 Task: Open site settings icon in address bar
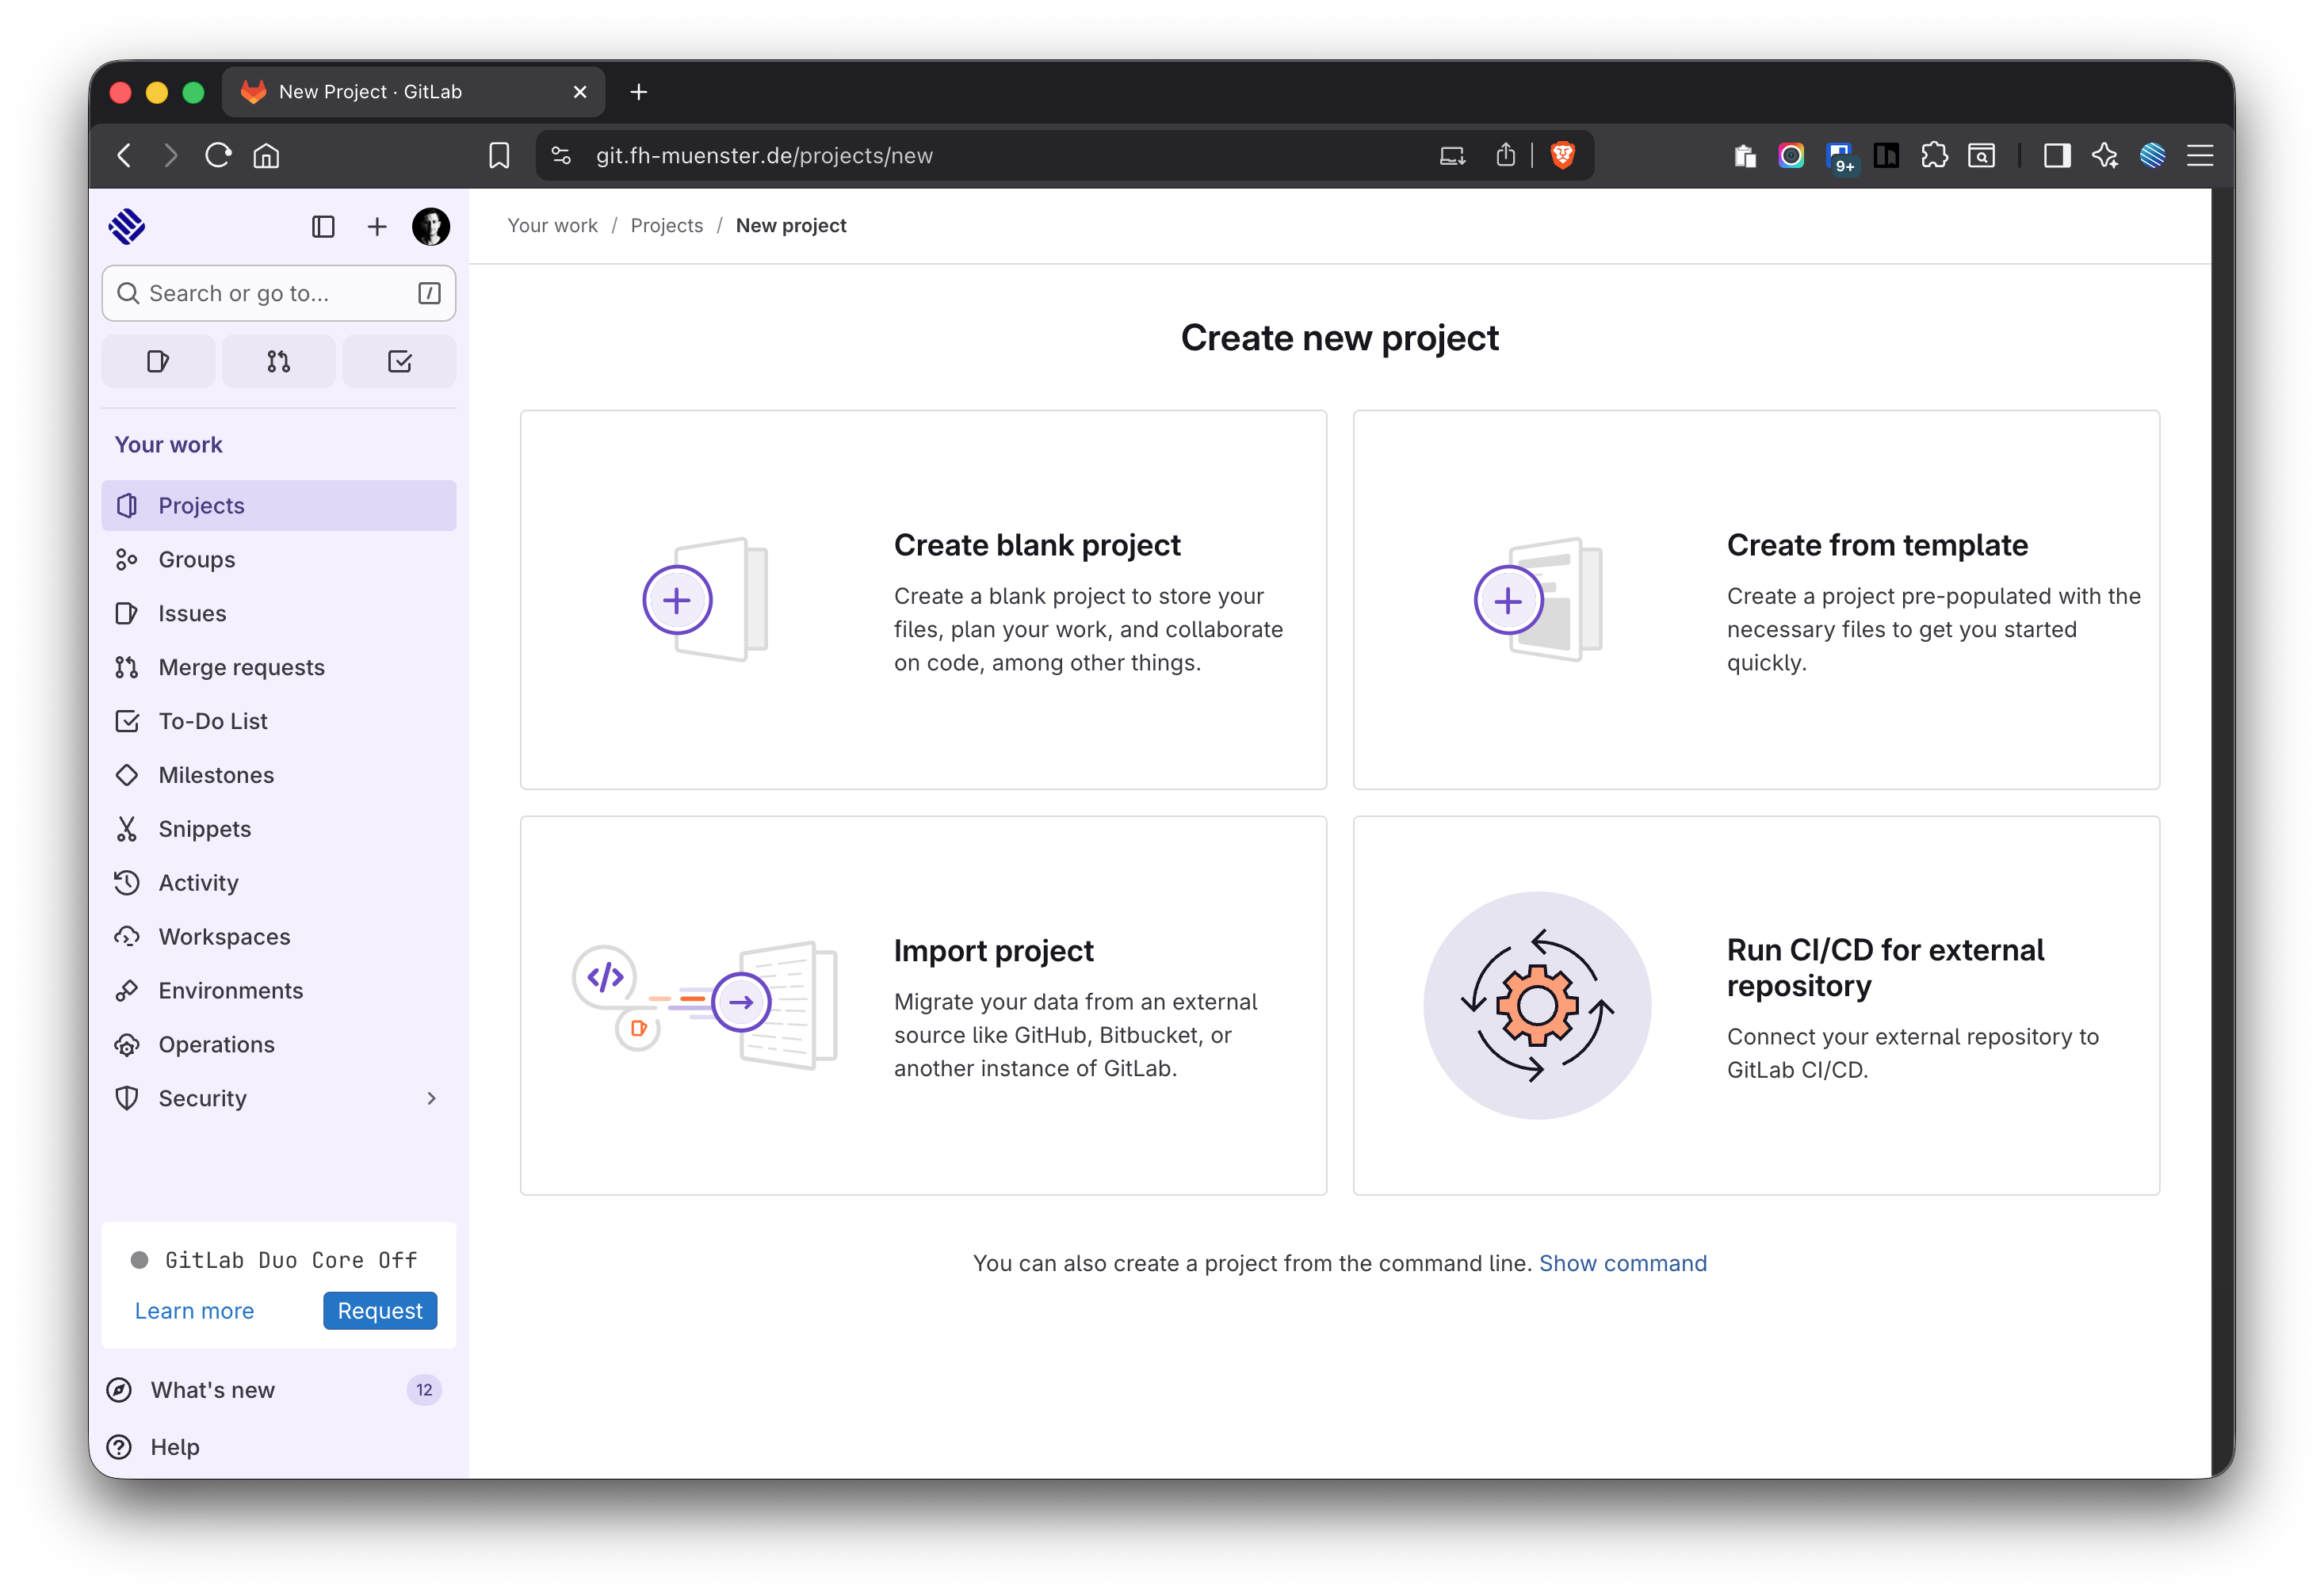click(x=561, y=155)
